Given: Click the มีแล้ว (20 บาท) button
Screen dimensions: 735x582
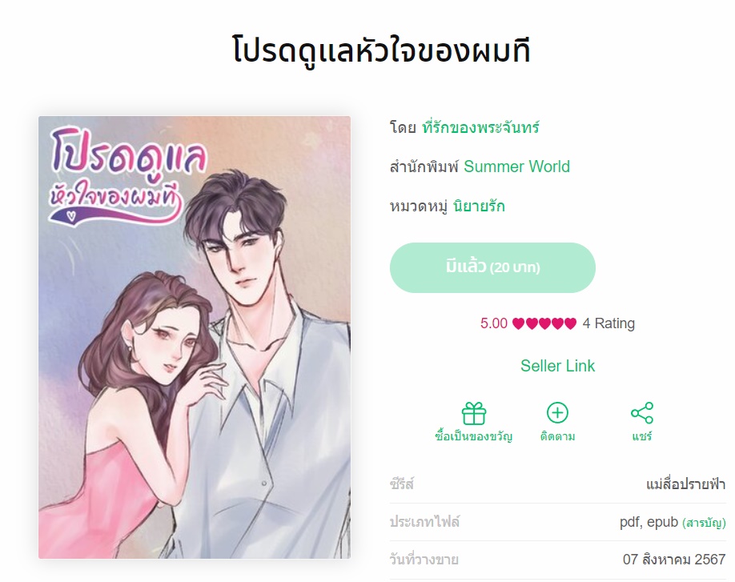Looking at the screenshot, I should click(x=492, y=267).
